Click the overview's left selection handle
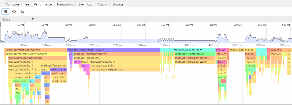This screenshot has width=292, height=105. click(x=1, y=25)
